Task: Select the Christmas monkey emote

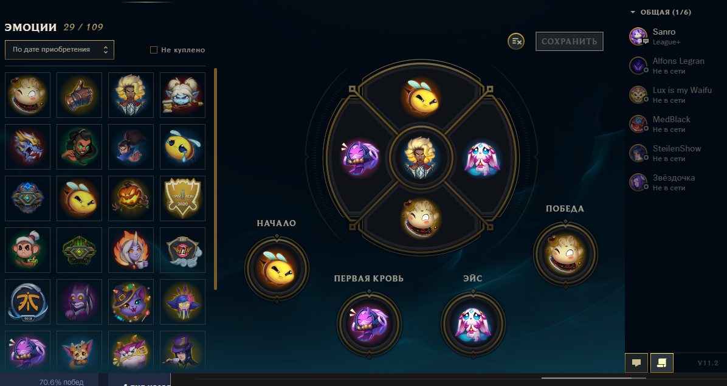Action: (x=28, y=250)
